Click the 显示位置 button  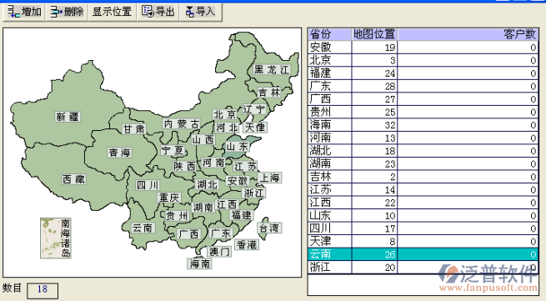tap(112, 13)
